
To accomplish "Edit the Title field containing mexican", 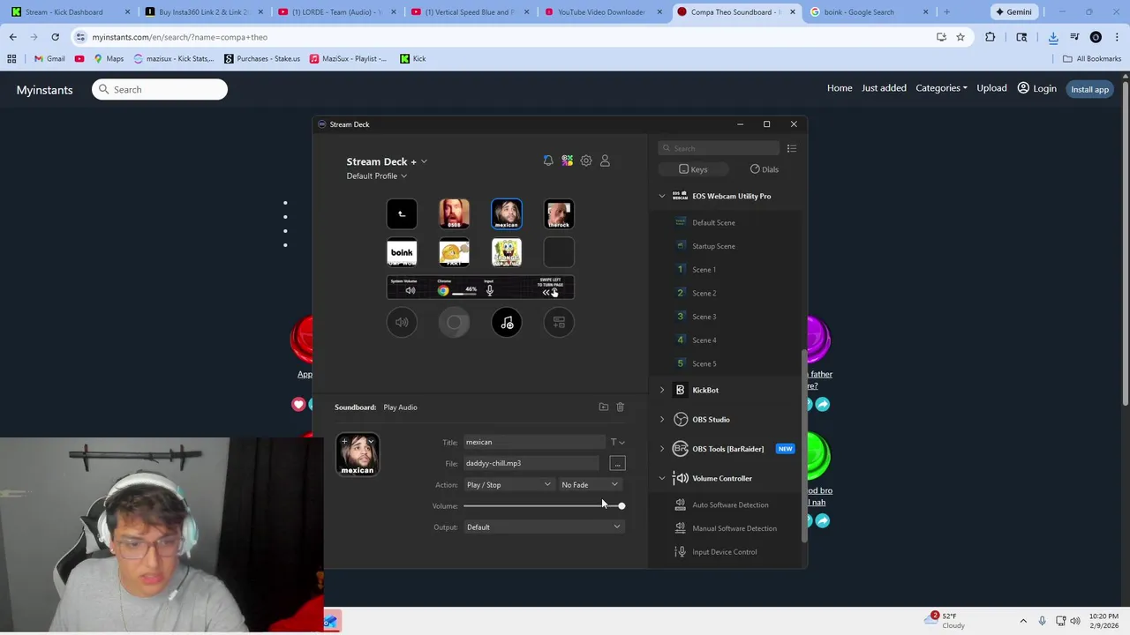I will pos(534,442).
